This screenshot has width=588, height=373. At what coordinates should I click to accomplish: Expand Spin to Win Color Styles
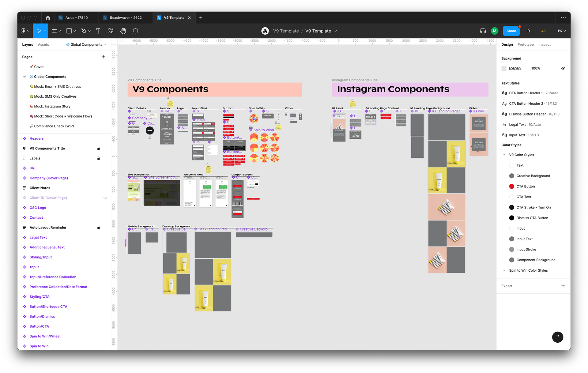pyautogui.click(x=504, y=270)
